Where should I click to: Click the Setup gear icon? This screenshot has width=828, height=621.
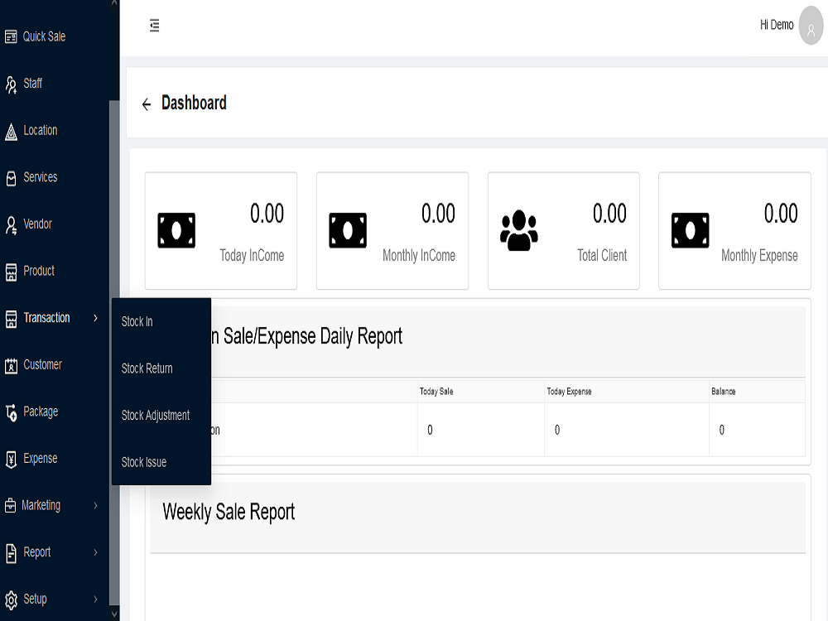11,600
